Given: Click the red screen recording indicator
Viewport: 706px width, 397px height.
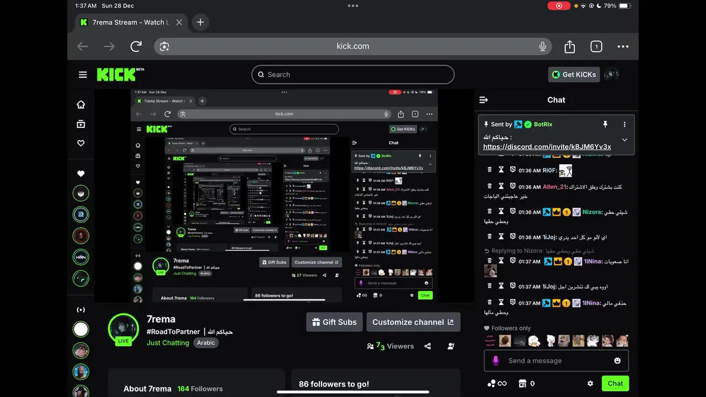Looking at the screenshot, I should pyautogui.click(x=559, y=6).
